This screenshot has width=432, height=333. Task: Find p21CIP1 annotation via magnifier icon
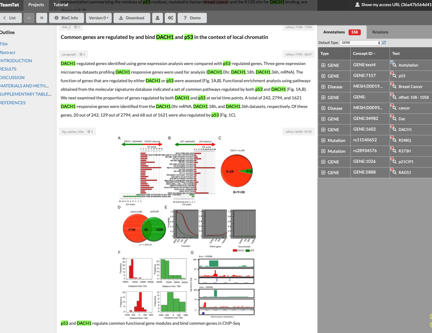click(x=394, y=162)
